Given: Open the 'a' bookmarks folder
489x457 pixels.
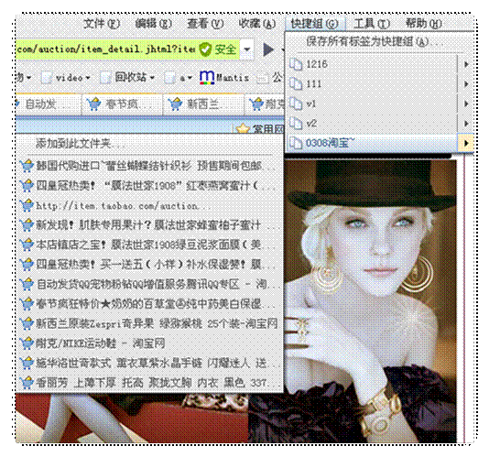Looking at the screenshot, I should 178,78.
